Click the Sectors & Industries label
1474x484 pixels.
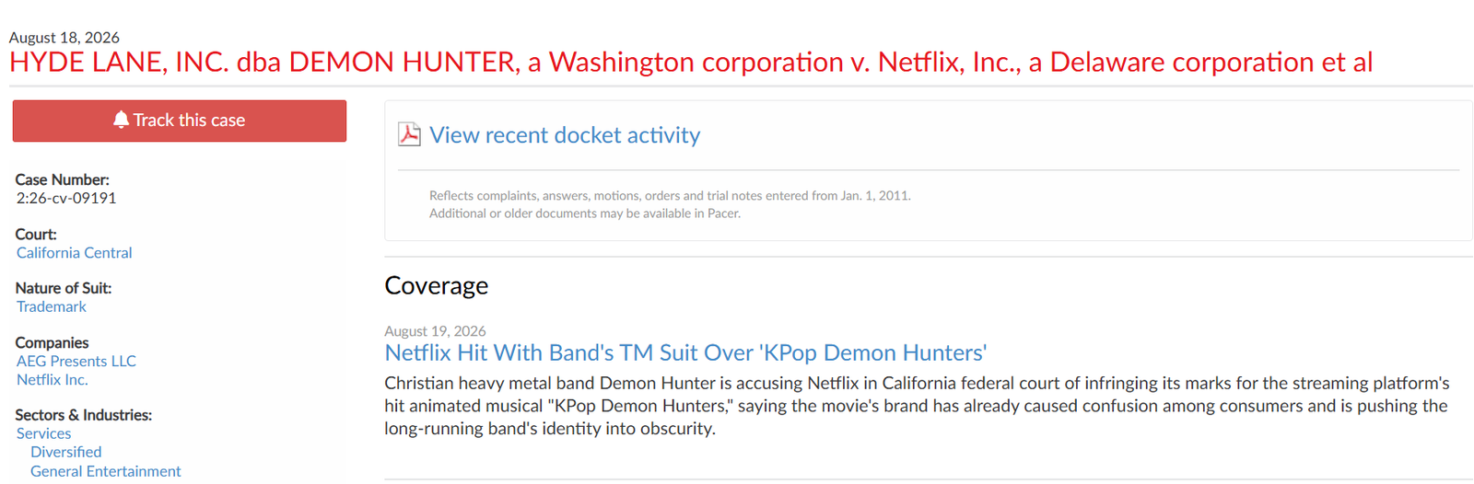pos(83,415)
